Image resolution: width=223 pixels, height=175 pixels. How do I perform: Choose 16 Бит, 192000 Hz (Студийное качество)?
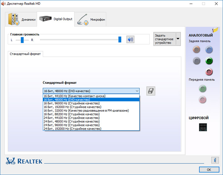91,107
